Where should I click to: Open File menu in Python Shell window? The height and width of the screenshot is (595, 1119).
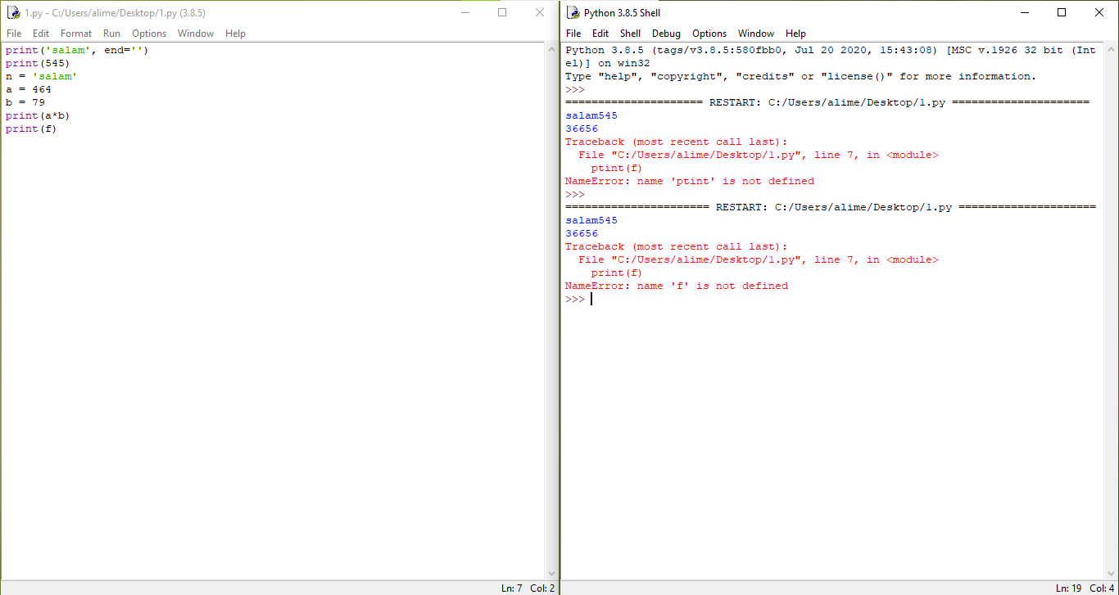pyautogui.click(x=573, y=34)
